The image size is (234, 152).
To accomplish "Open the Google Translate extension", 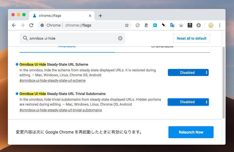I will click(x=172, y=25).
